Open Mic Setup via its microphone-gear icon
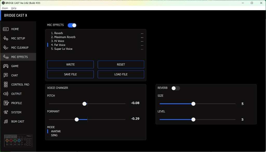 point(6,38)
